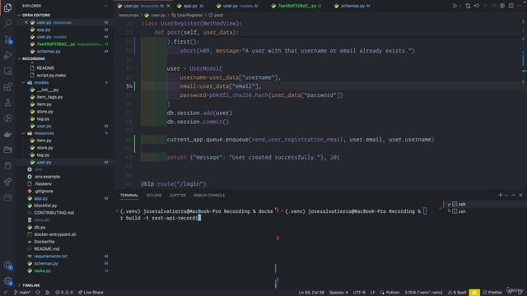
Task: Open CONTRIBUTING.md in the explorer
Action: 54,213
